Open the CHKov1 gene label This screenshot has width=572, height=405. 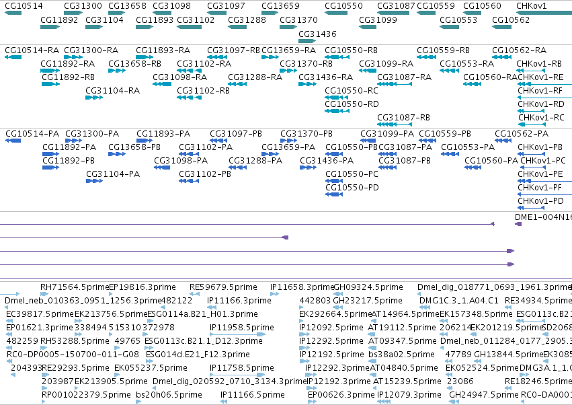532,6
